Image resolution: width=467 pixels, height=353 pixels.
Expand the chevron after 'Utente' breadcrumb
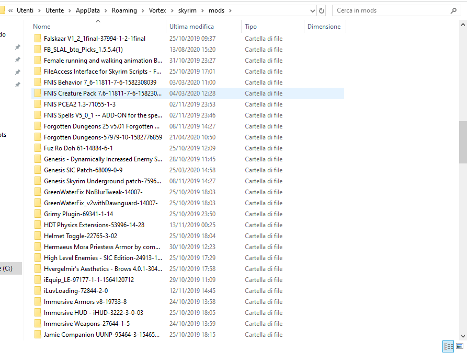[x=70, y=11]
